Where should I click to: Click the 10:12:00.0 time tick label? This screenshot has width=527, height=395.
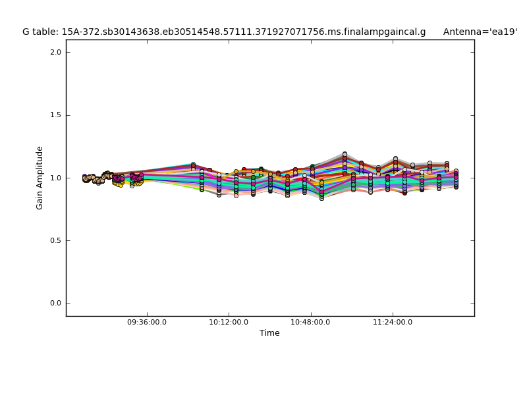(229, 322)
